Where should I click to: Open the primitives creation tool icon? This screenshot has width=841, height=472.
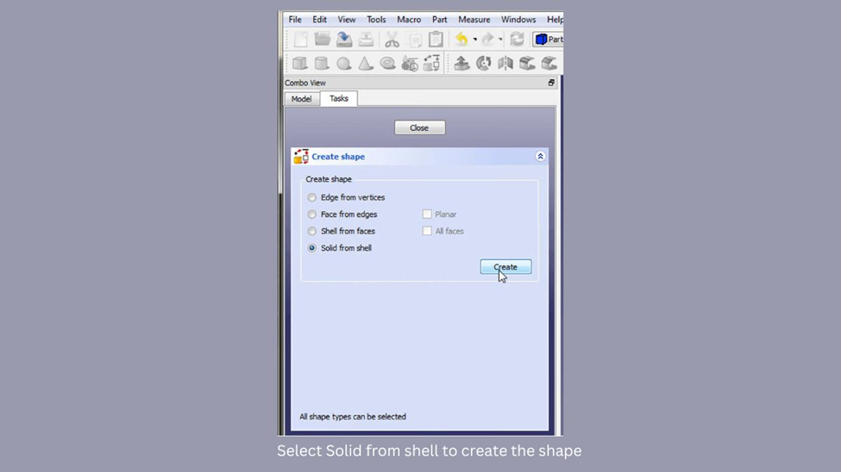click(x=410, y=63)
